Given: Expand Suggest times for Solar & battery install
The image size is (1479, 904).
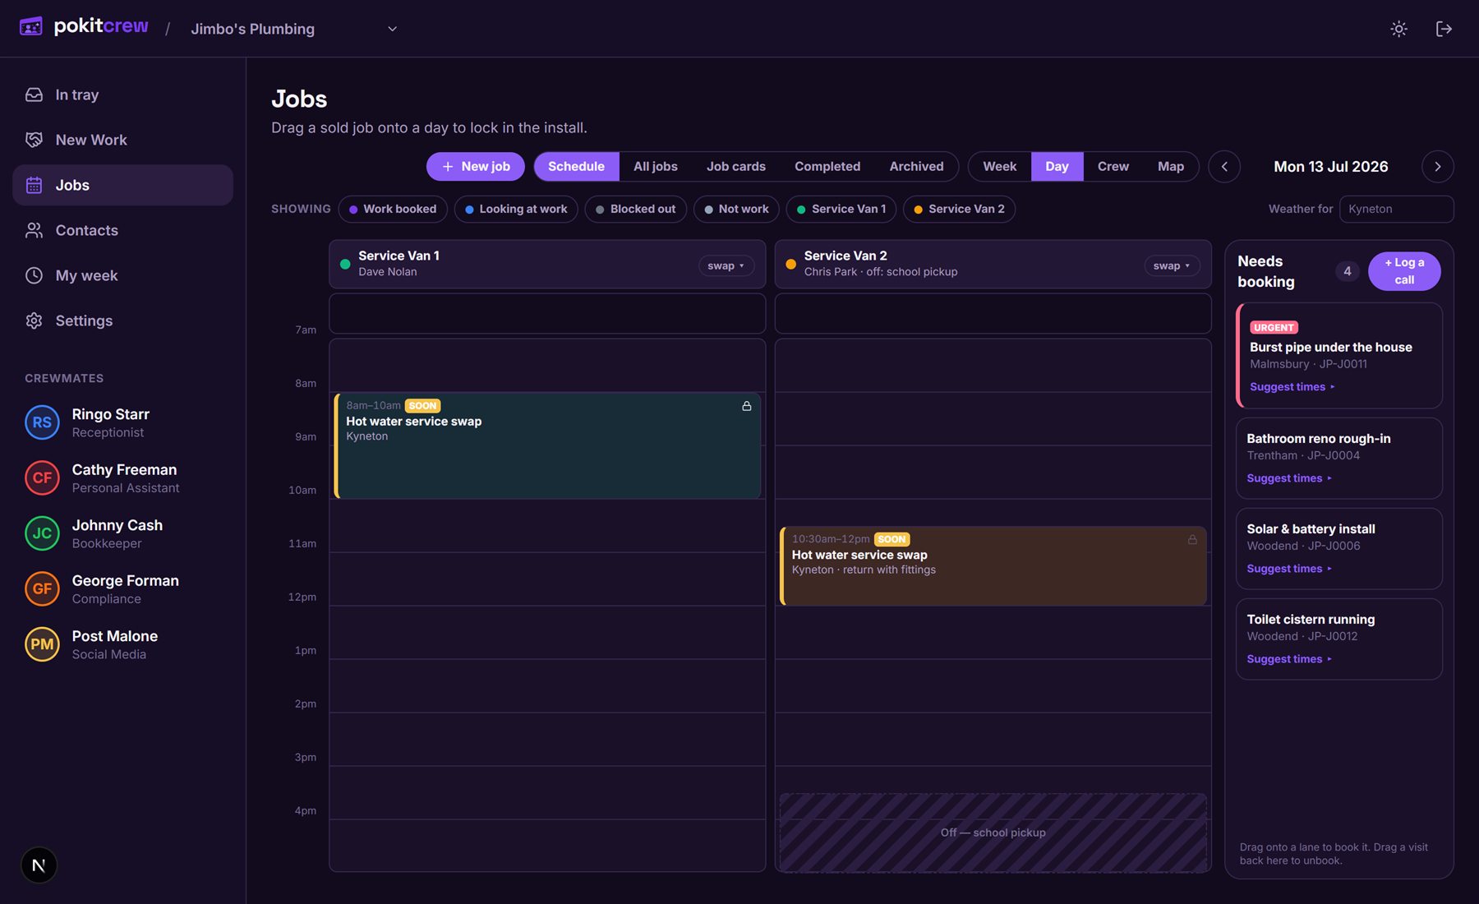Looking at the screenshot, I should (1288, 569).
